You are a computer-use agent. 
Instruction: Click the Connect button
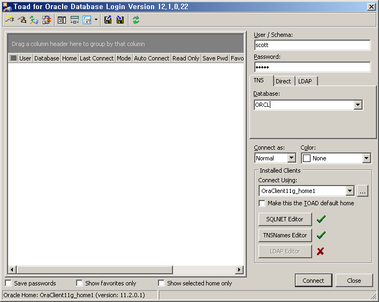coord(313,281)
